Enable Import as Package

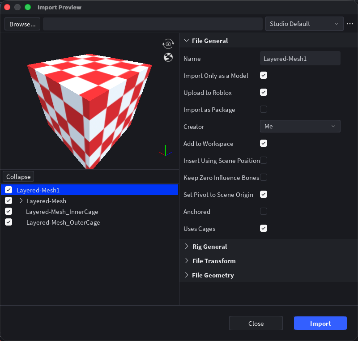pyautogui.click(x=264, y=109)
